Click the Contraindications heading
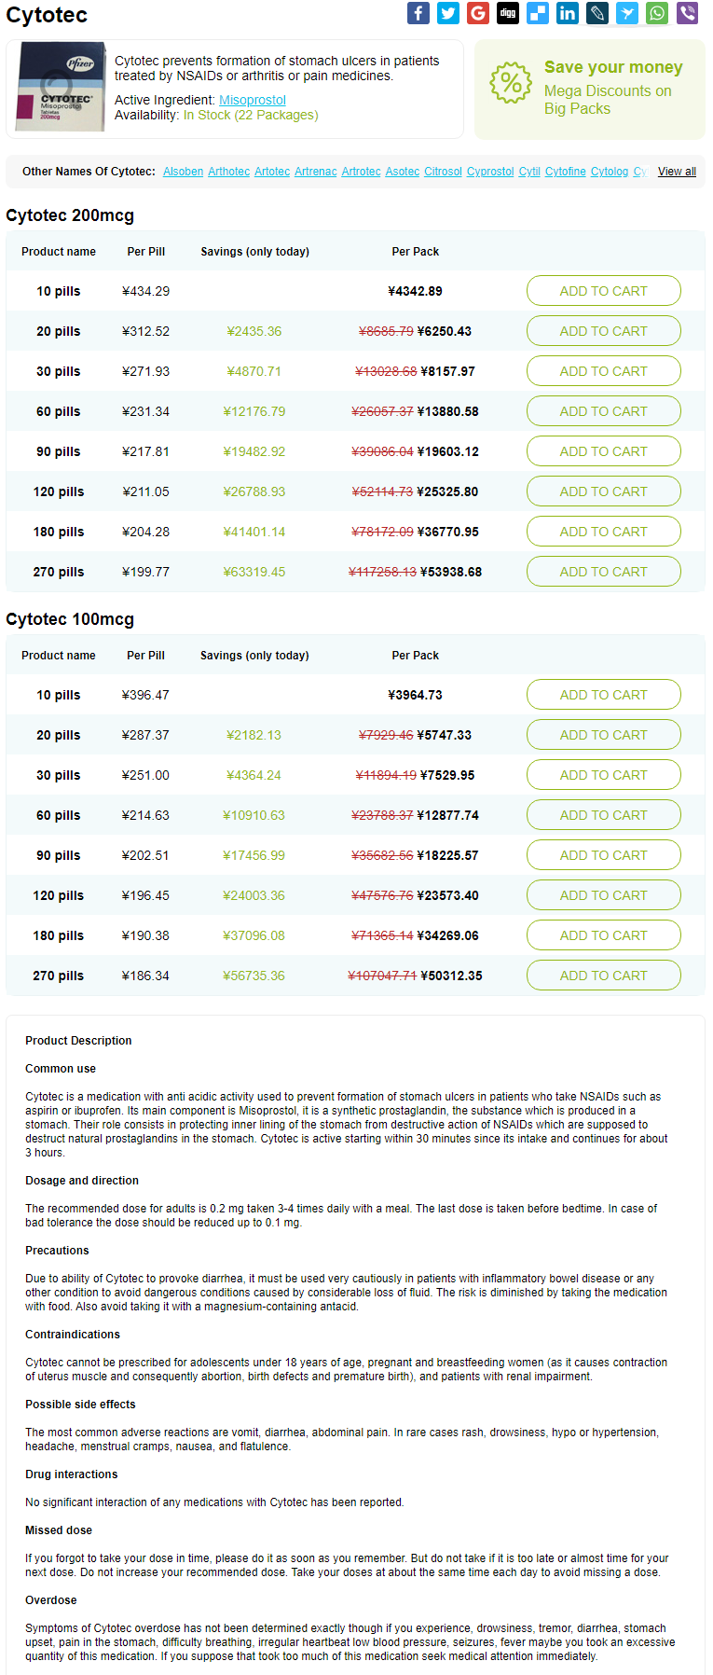Screen dimensions: 713x1675 [73, 1335]
